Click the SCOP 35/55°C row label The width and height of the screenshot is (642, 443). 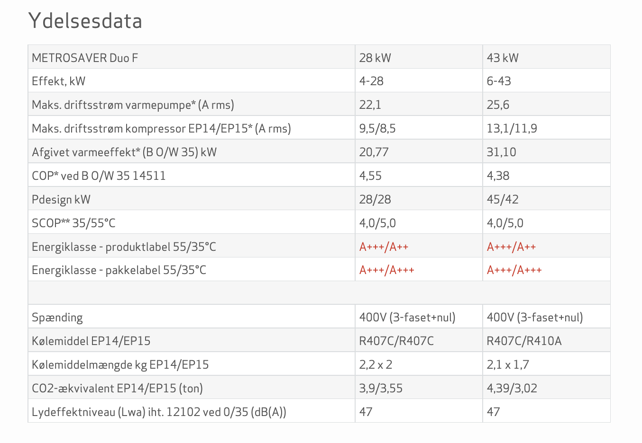coord(73,223)
